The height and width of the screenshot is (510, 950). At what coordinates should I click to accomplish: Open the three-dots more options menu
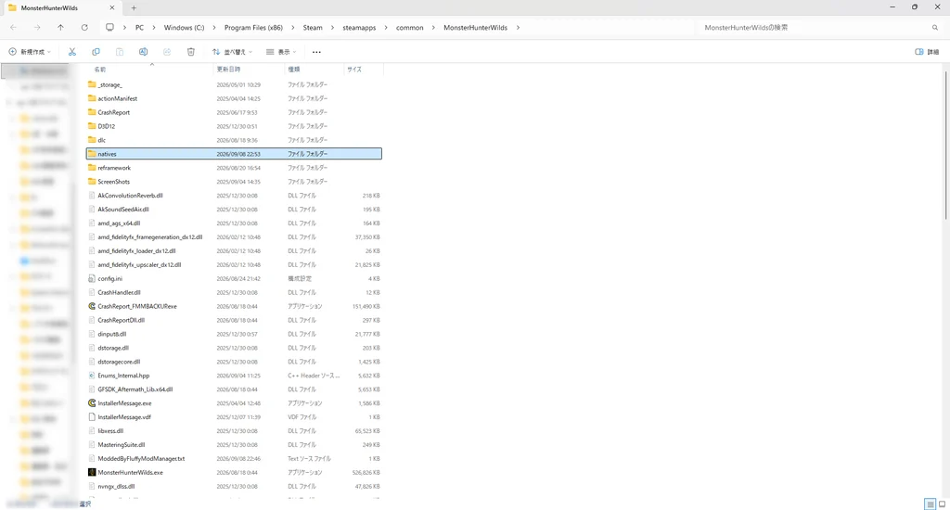click(316, 52)
